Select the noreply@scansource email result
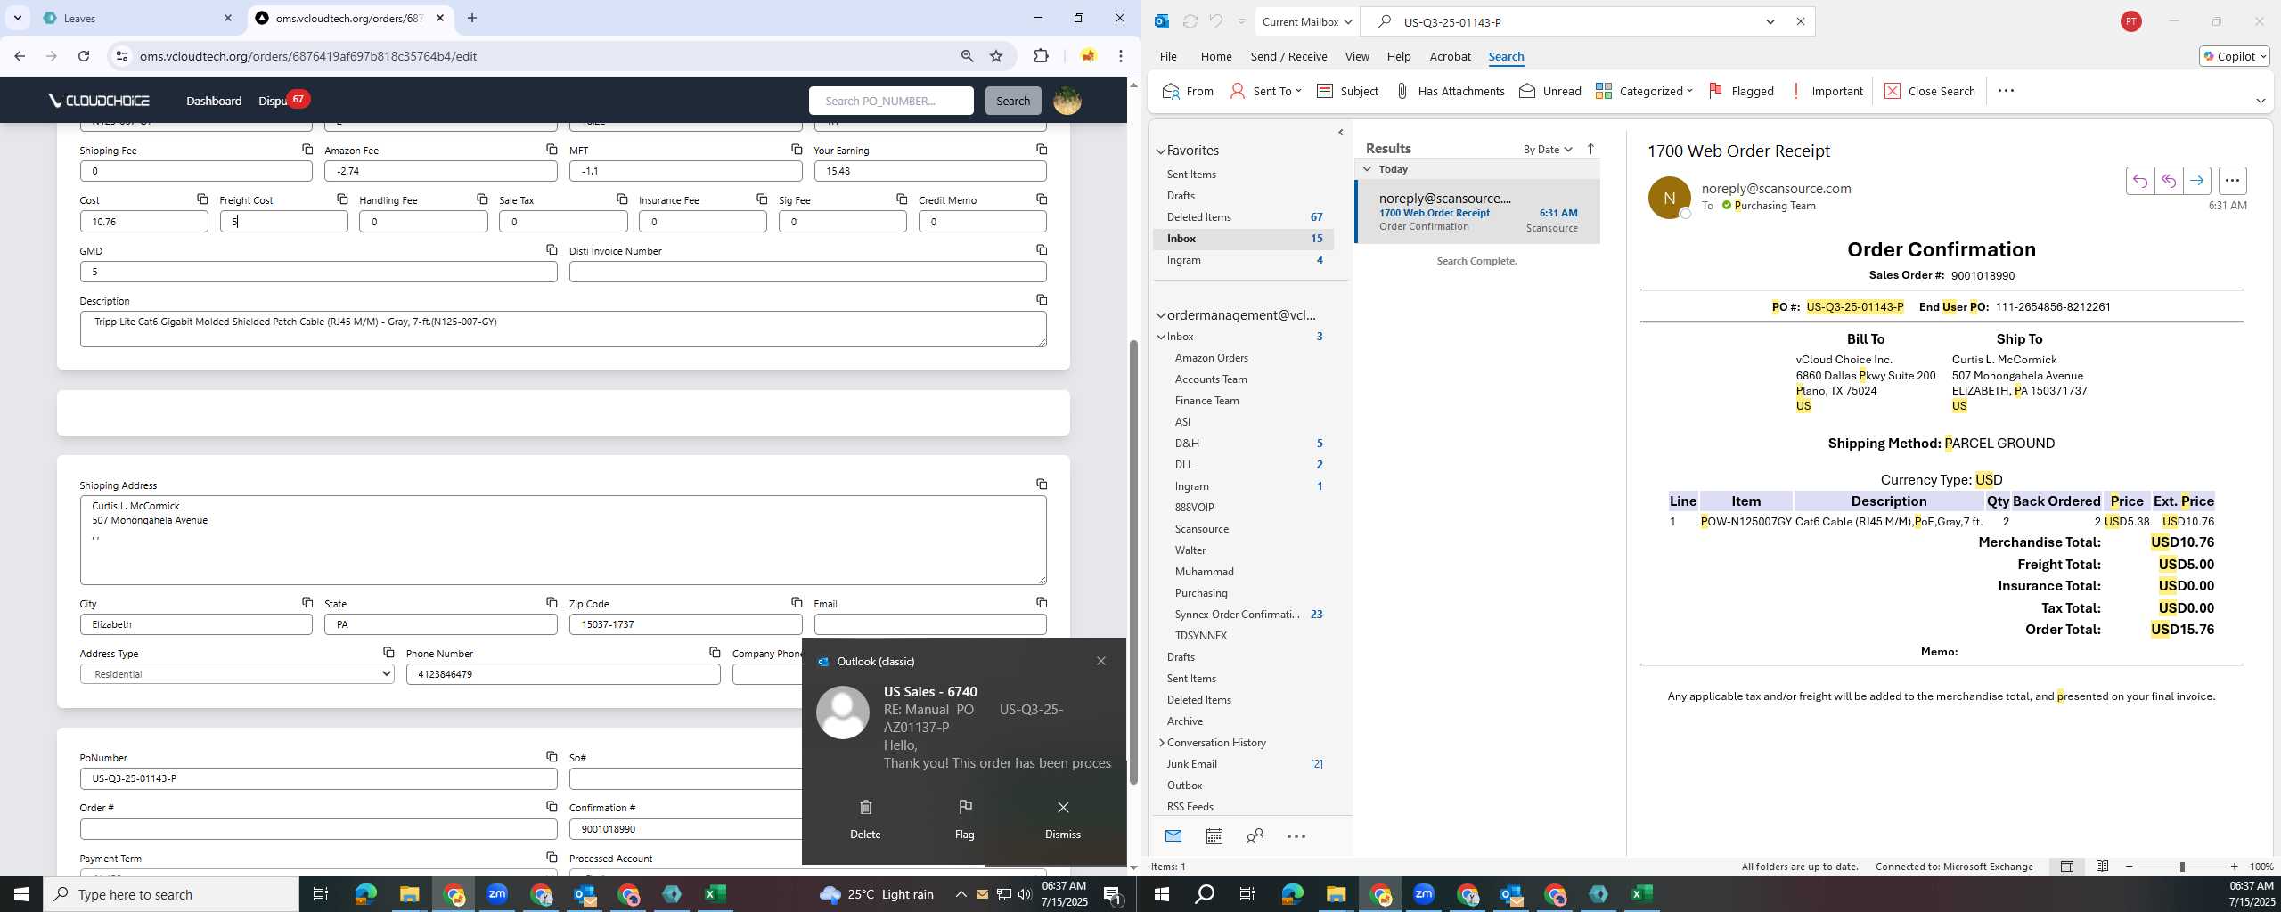2281x912 pixels. point(1477,212)
